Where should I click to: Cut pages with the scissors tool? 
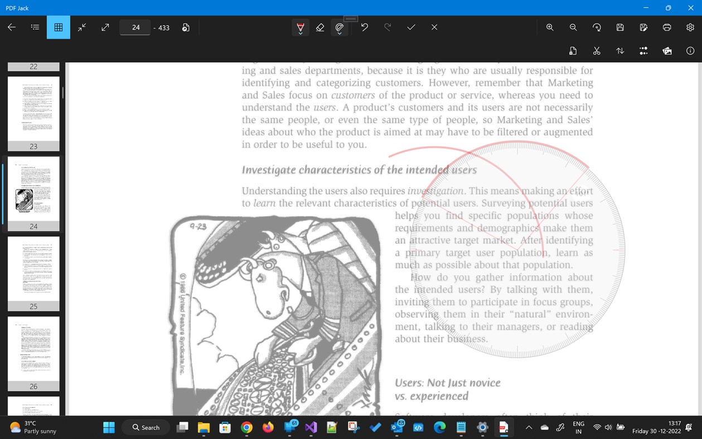(596, 51)
